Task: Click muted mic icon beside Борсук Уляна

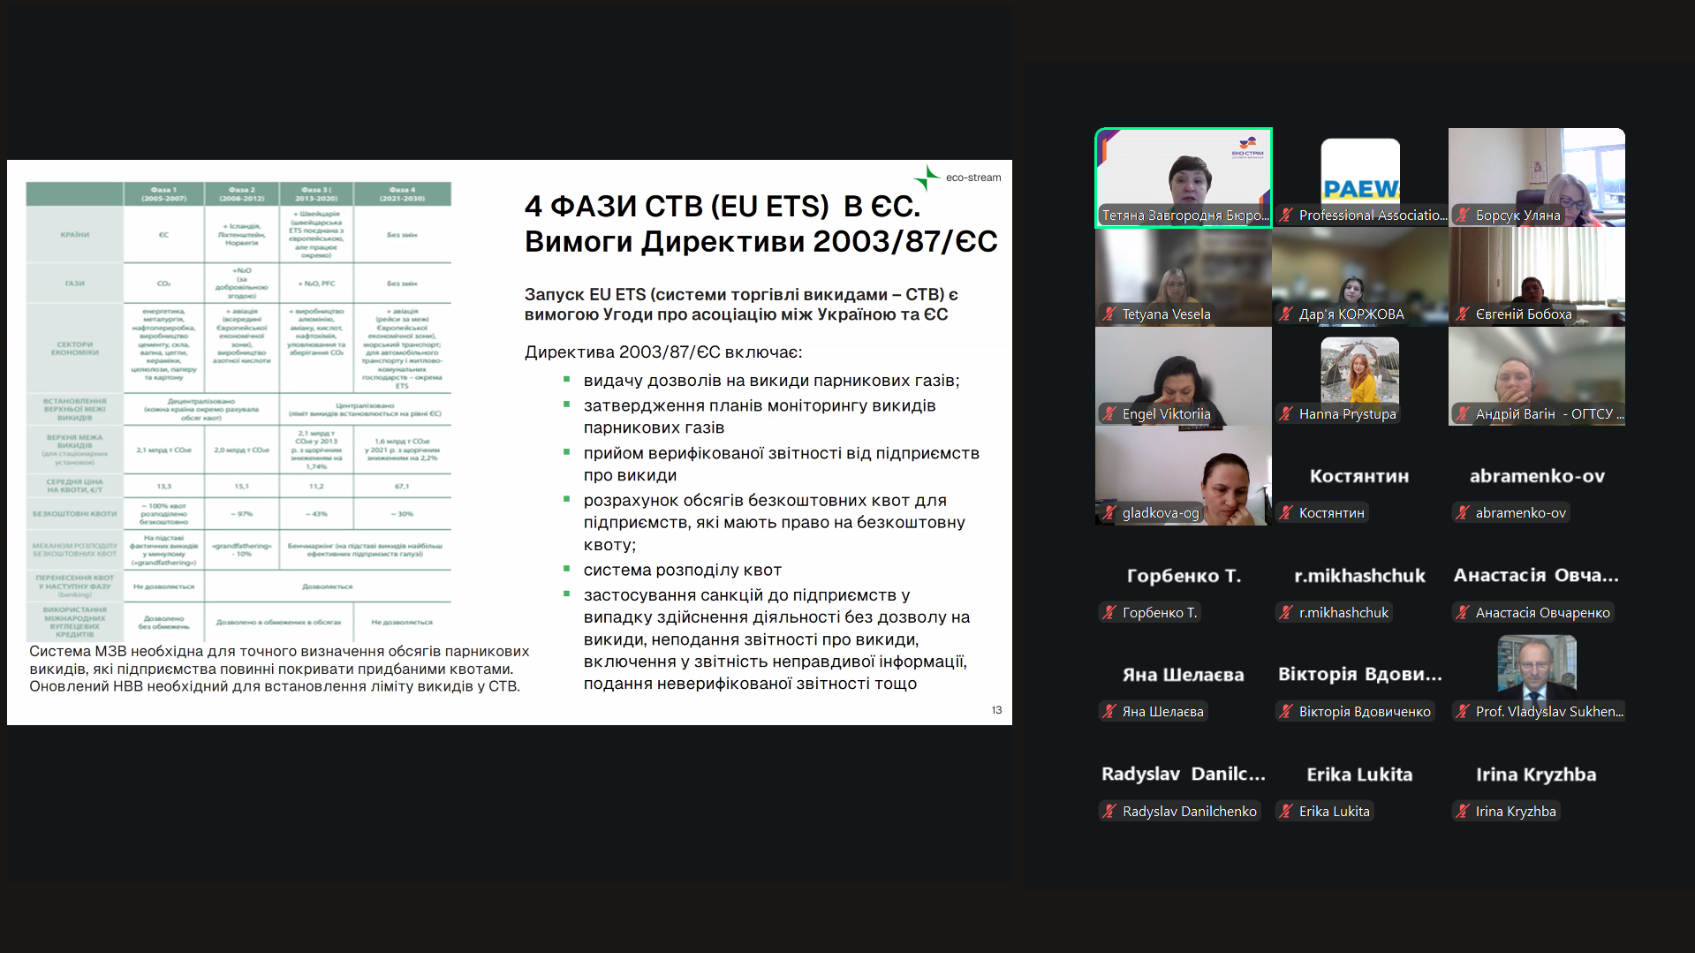Action: pos(1463,216)
